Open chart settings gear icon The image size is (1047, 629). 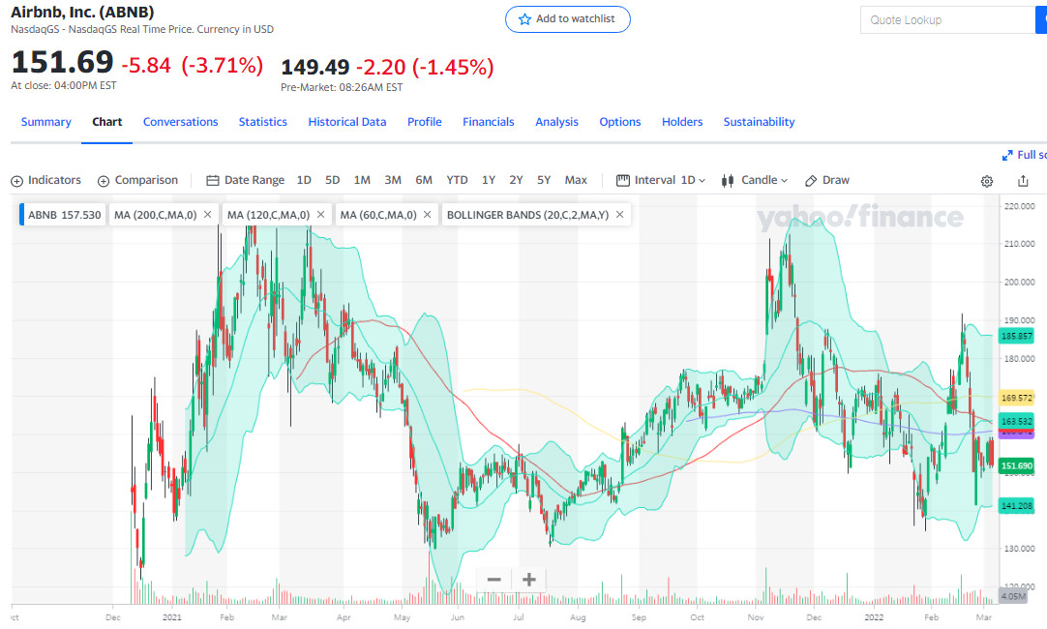click(987, 181)
